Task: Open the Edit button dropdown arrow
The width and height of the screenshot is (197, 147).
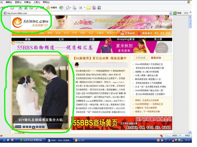Action: coord(85,8)
